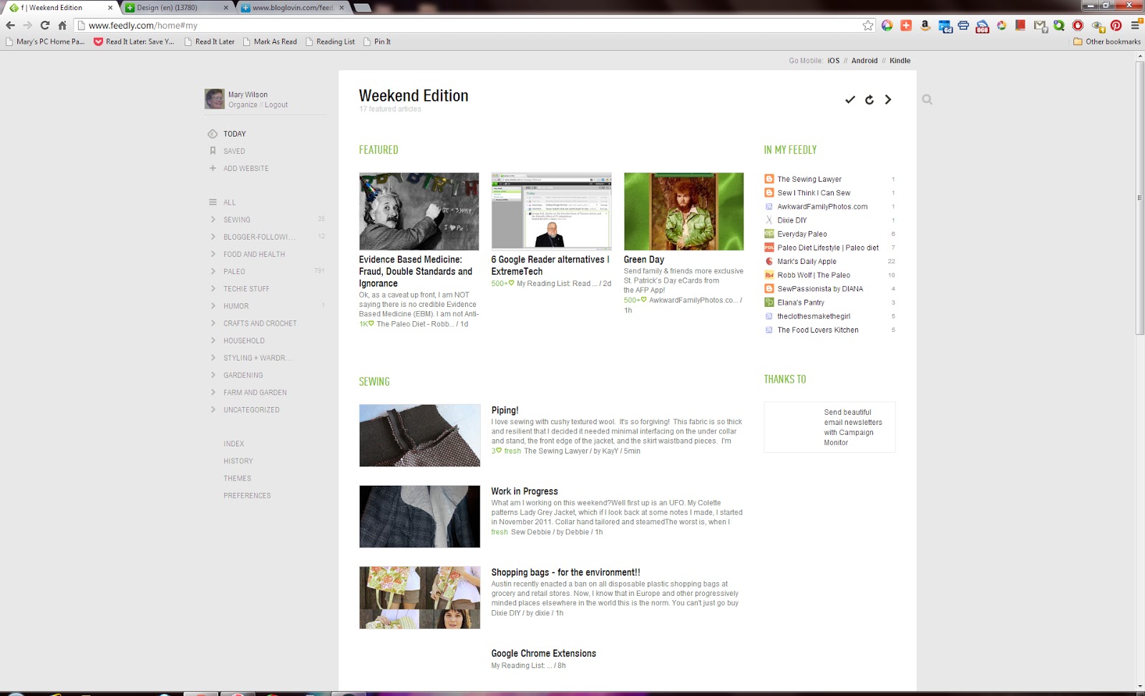Expand the Techie Stuff category
Screen dimensions: 1145x696
coord(213,288)
